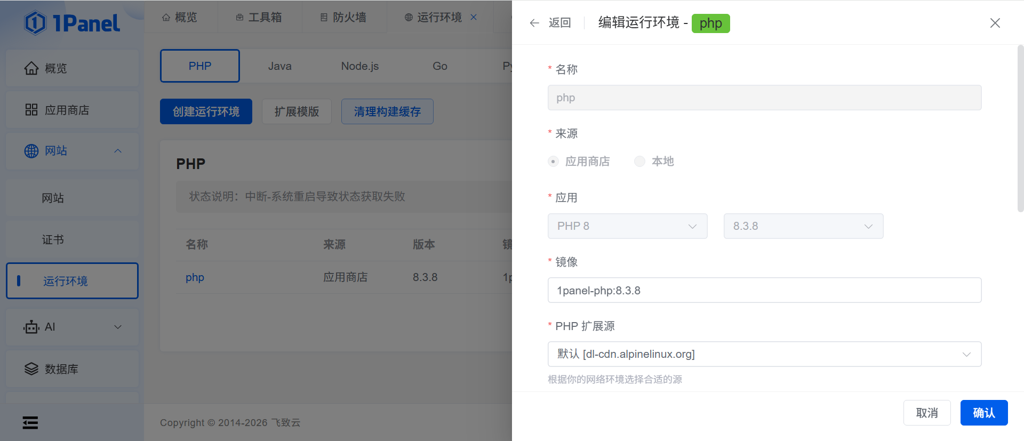The height and width of the screenshot is (441, 1024).
Task: Click the 网站 globe icon in sidebar
Action: click(31, 151)
